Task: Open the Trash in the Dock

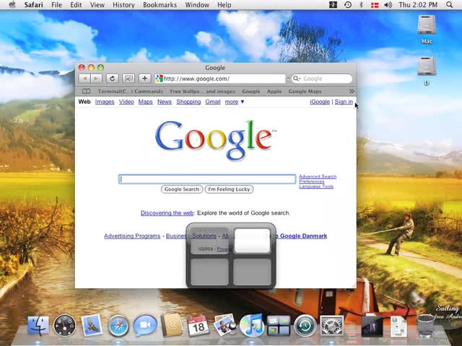Action: tap(425, 325)
